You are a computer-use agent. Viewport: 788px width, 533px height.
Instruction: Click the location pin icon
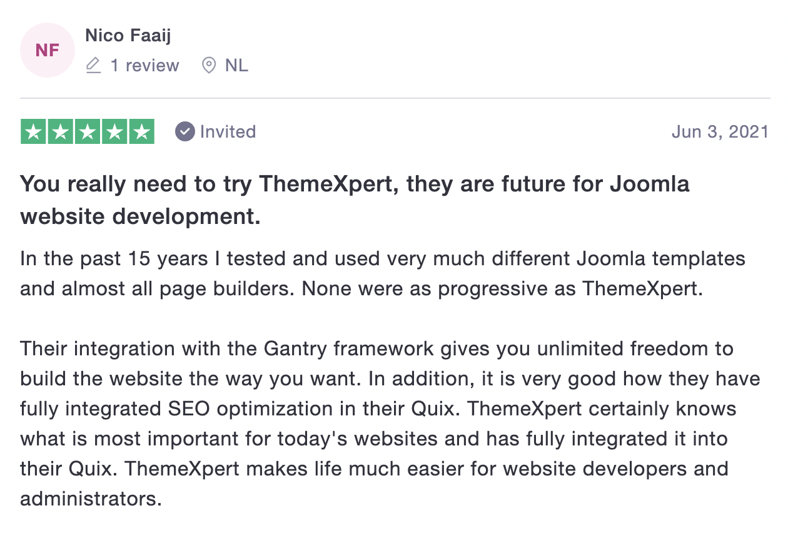(x=209, y=65)
